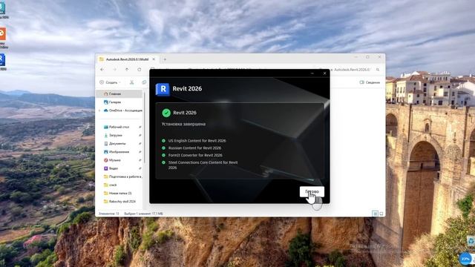The height and width of the screenshot is (267, 475).
Task: Close the File Explorer window
Action: [x=379, y=57]
